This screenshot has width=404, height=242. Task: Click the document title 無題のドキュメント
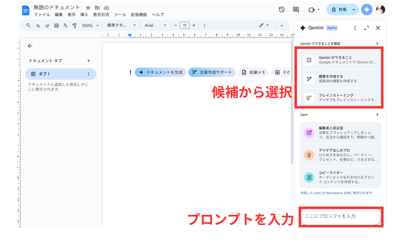(57, 8)
